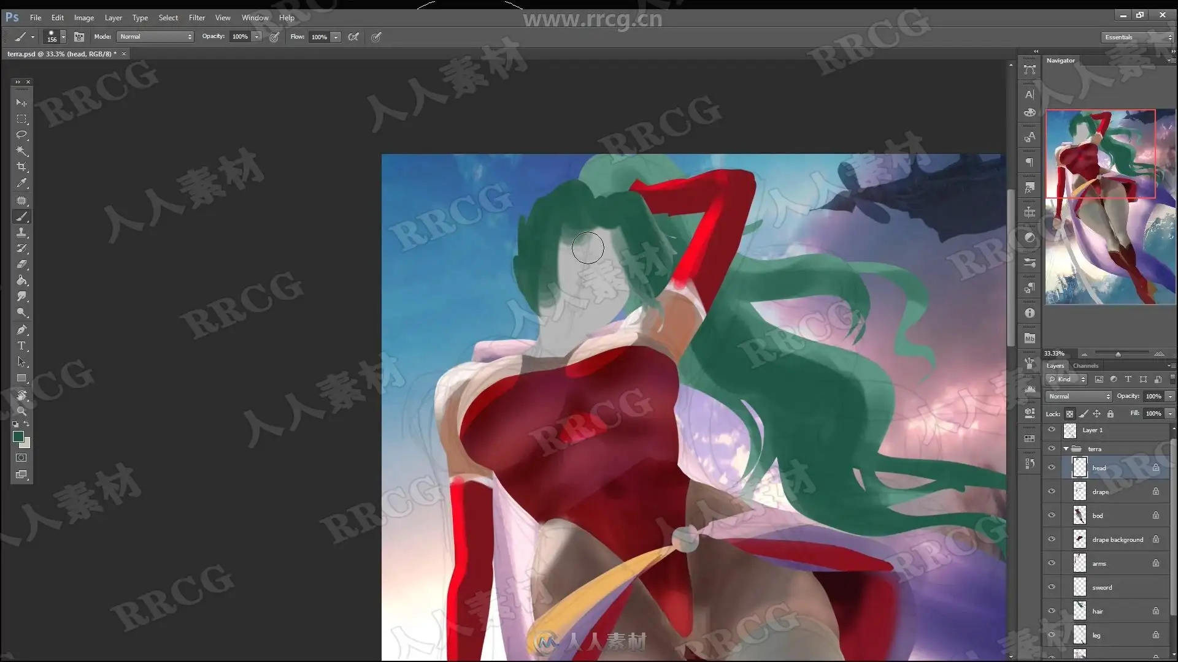The width and height of the screenshot is (1178, 662).
Task: Toggle visibility of the hair layer
Action: (x=1052, y=611)
